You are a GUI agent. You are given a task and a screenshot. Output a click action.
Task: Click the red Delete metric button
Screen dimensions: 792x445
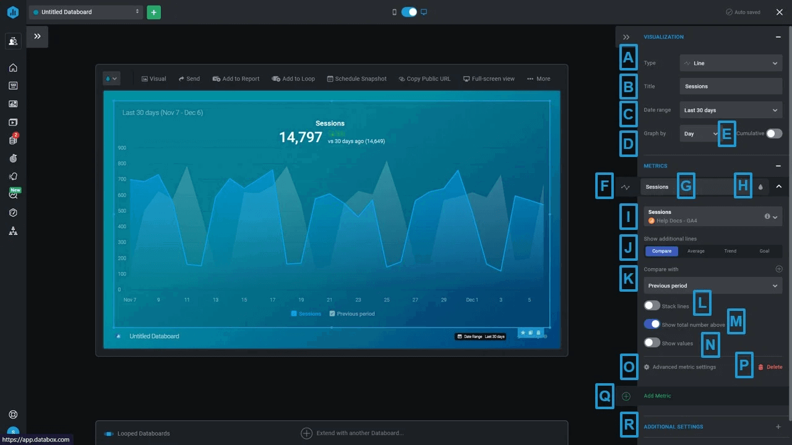pos(770,367)
